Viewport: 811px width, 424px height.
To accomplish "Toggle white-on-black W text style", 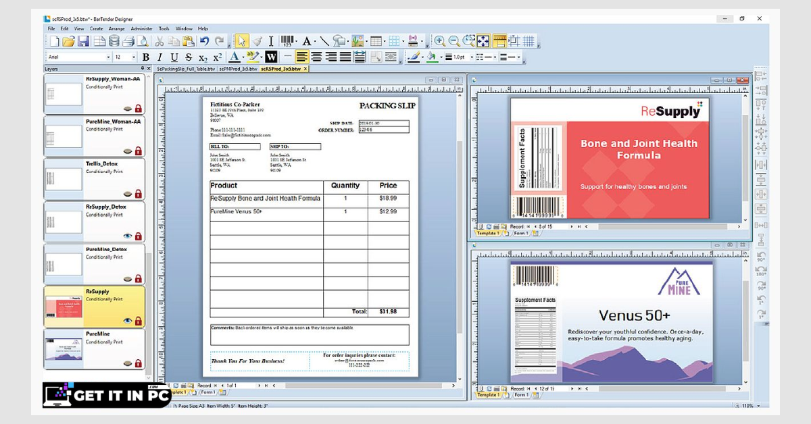I will [271, 57].
